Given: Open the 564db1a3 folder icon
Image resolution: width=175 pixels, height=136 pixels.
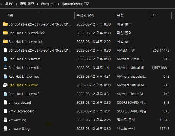Looking at the screenshot, I should pos(5,24).
